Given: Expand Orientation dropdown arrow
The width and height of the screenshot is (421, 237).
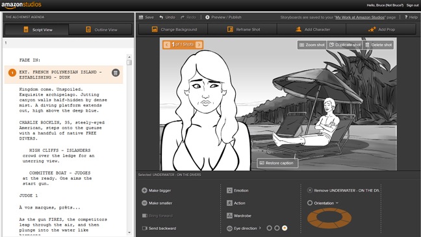Looking at the screenshot, I should coord(337,203).
